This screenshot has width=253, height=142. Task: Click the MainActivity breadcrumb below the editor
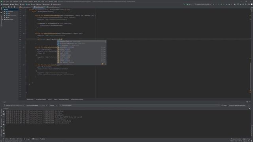(30, 99)
